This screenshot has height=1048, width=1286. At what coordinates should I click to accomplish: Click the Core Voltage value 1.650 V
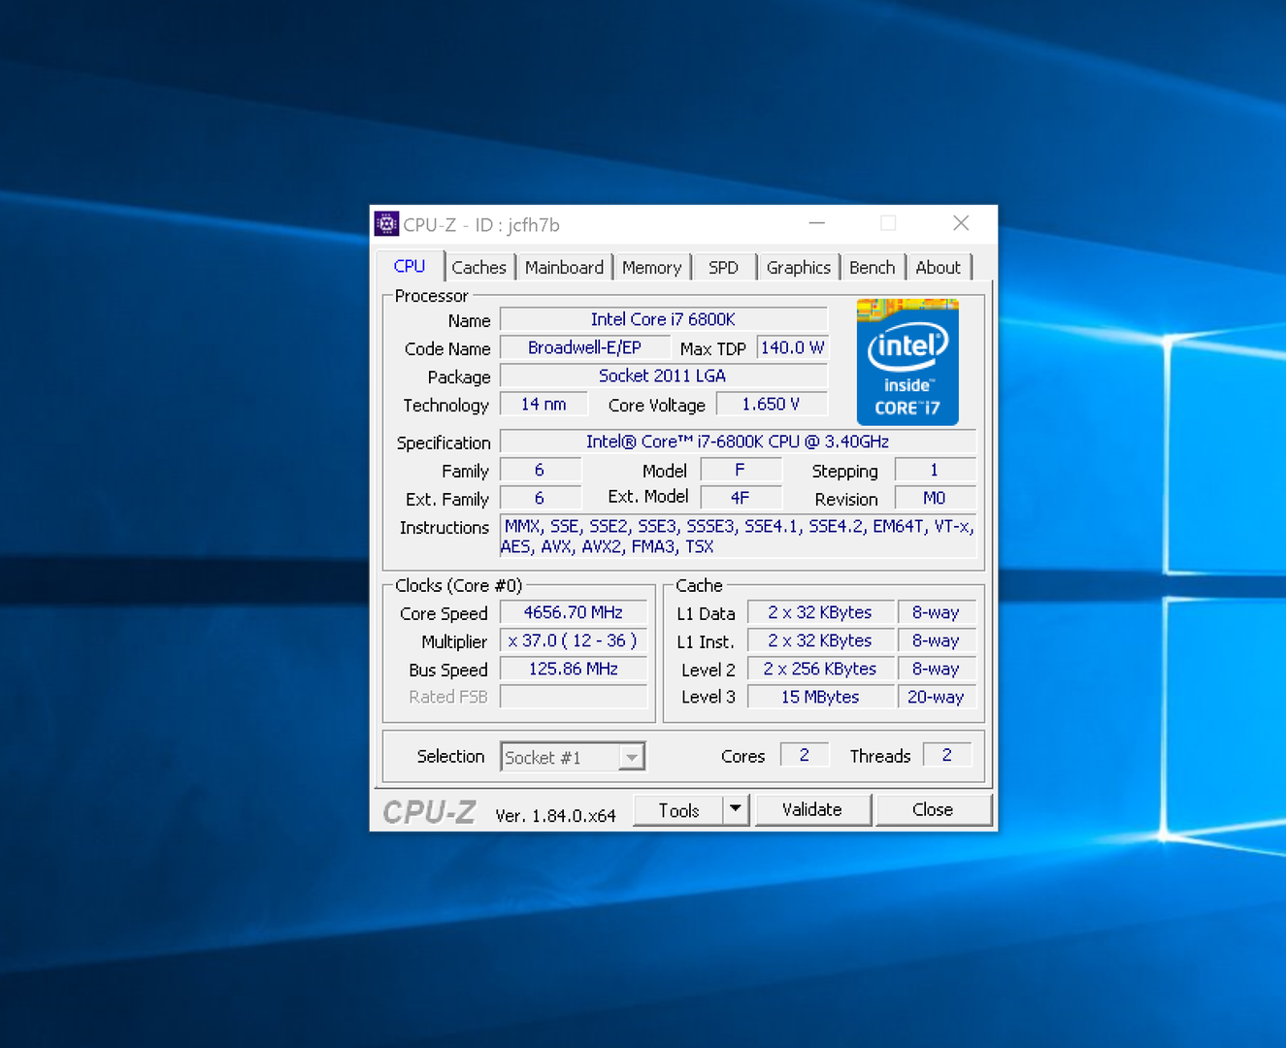click(x=772, y=404)
